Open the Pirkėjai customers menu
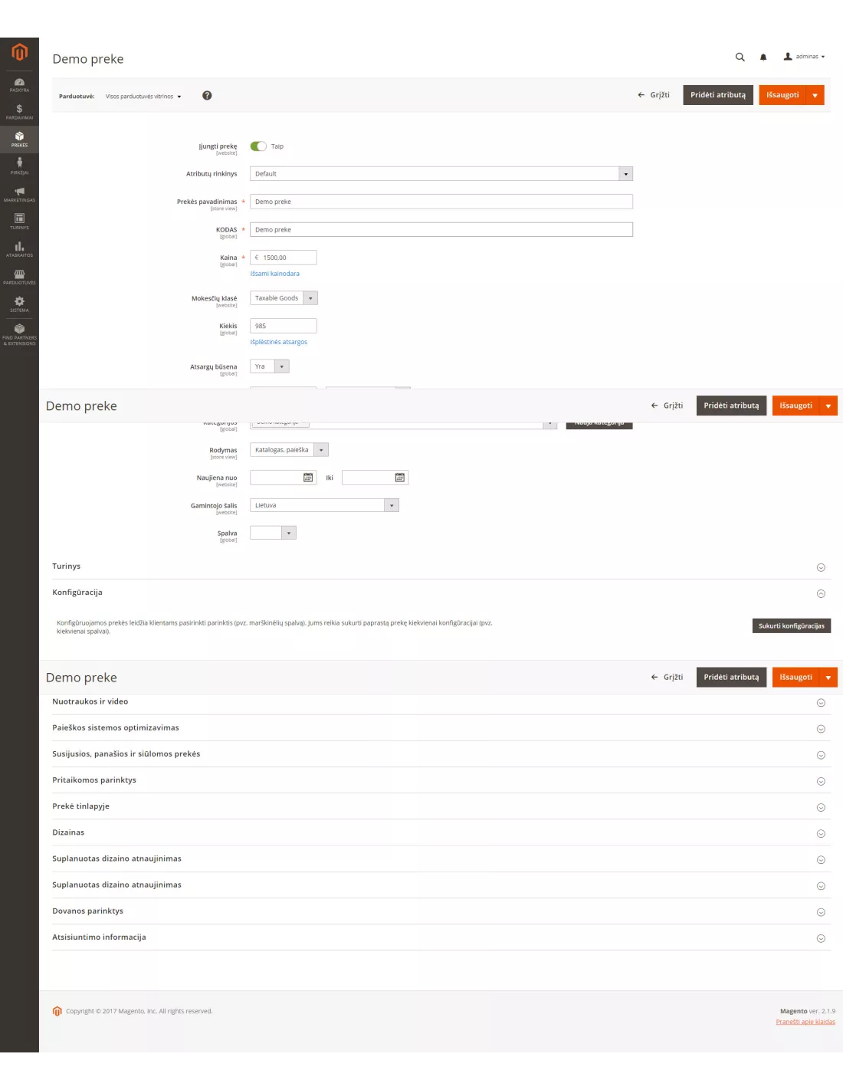Image resolution: width=843 pixels, height=1090 pixels. (x=19, y=166)
